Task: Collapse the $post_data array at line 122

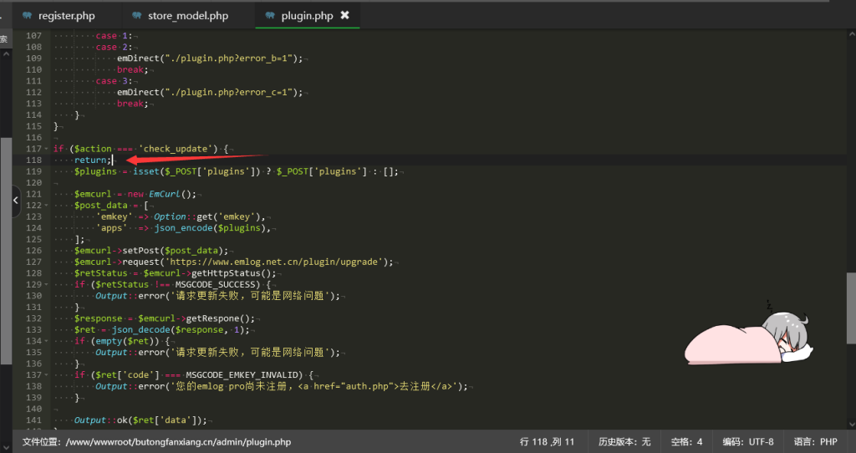Action: 47,205
